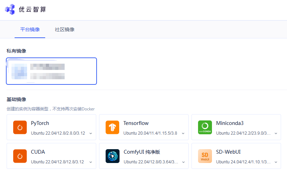
Task: Click the Ubuntu 22.04/12.8/12.8/3.12 version text
Action: coord(57,162)
